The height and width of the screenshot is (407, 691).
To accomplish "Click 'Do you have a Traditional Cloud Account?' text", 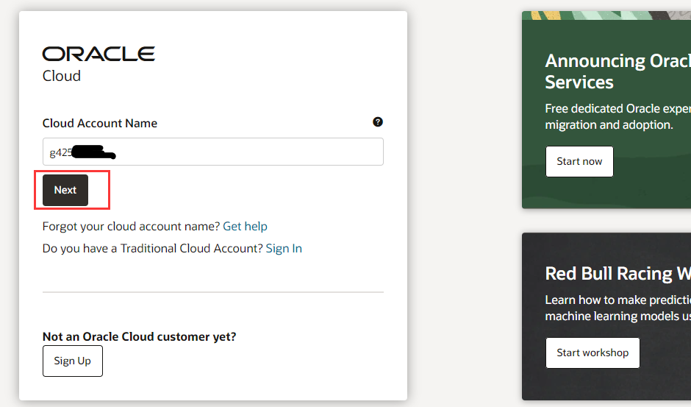I will (x=152, y=249).
